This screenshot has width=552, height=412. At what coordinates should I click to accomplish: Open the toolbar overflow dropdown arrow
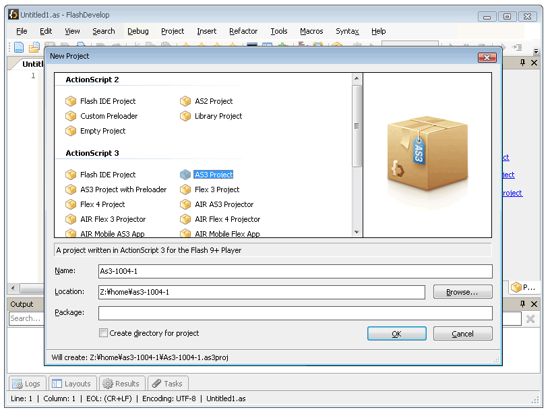pyautogui.click(x=536, y=51)
